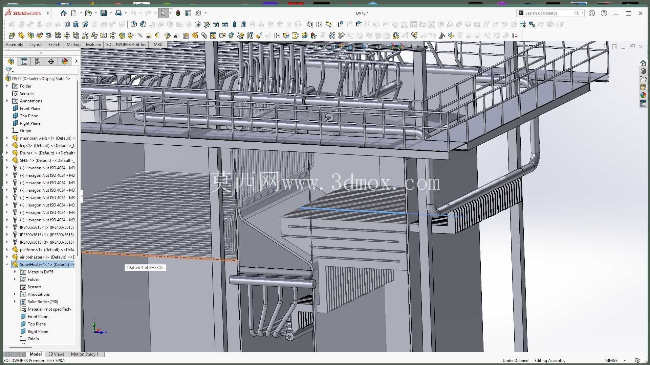This screenshot has width=650, height=365.
Task: Open the FeatureManager Design Tree tab
Action: [x=11, y=61]
